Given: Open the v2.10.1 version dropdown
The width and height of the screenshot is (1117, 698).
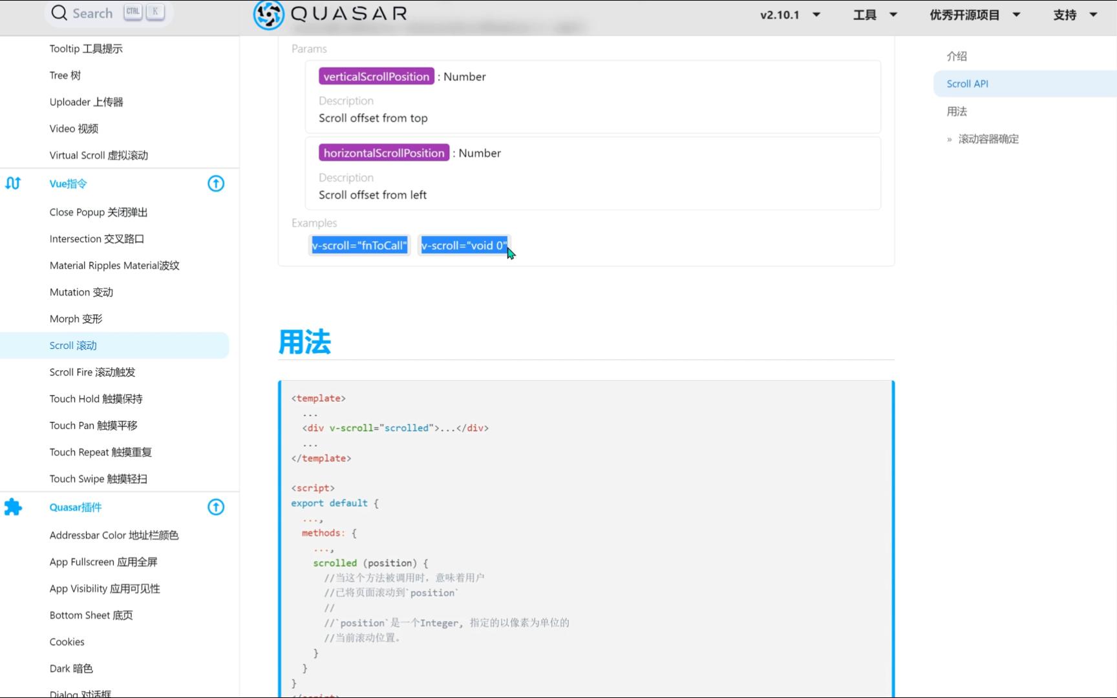Looking at the screenshot, I should click(790, 14).
